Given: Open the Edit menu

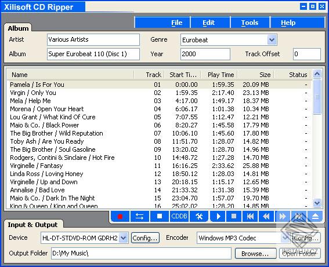Looking at the screenshot, I should coord(208,23).
